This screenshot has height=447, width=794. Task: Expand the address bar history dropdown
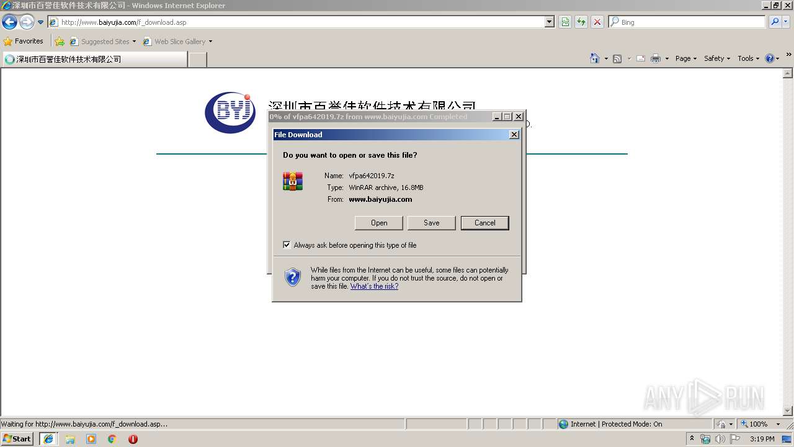pos(549,22)
